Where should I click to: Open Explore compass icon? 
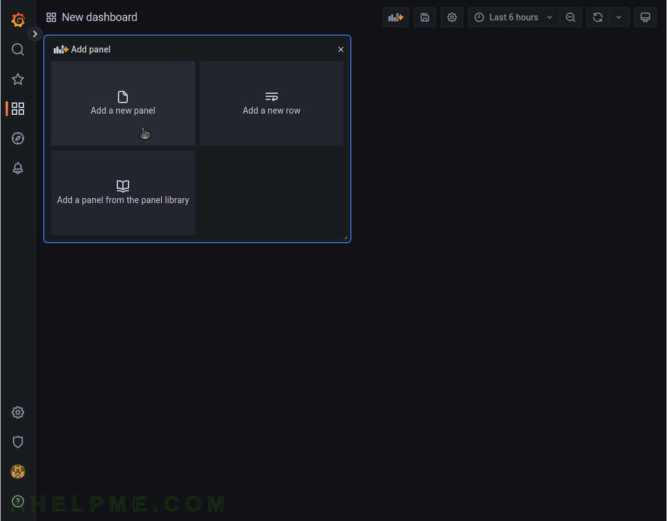18,138
